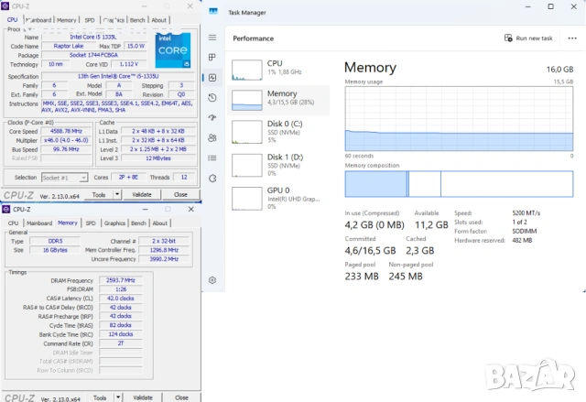
Task: Go to the Users icon in sidebar
Action: (212, 137)
